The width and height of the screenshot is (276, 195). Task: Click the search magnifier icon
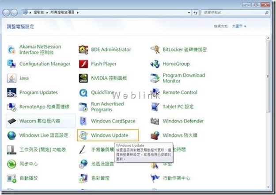click(x=267, y=12)
